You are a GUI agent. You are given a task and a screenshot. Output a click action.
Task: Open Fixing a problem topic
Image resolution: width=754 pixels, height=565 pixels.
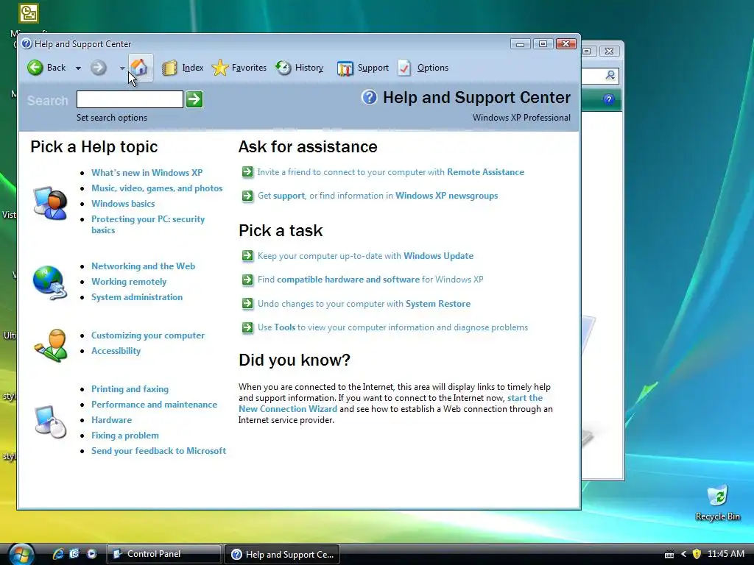[125, 436]
